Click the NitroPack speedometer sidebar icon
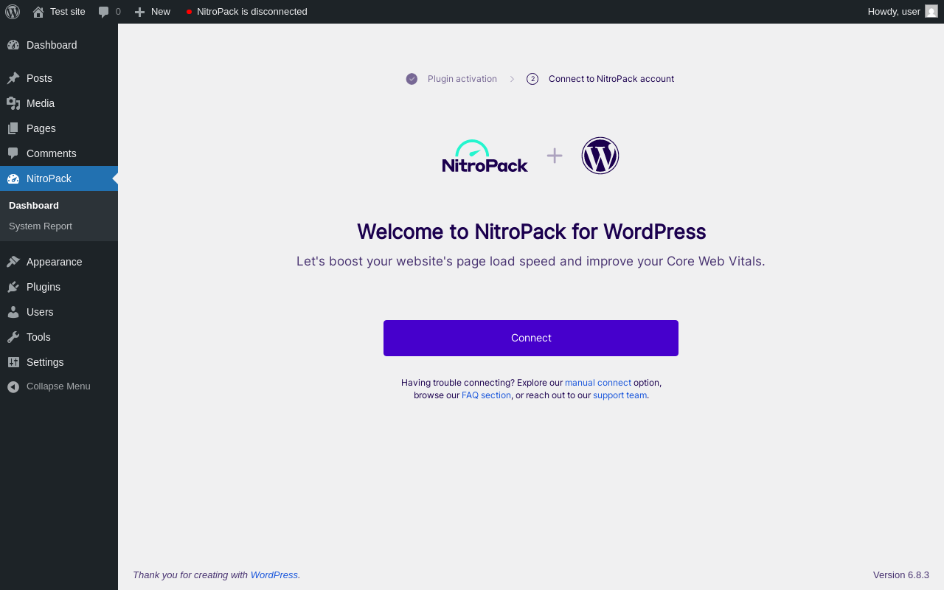Screen dimensions: 944x590 coord(13,178)
